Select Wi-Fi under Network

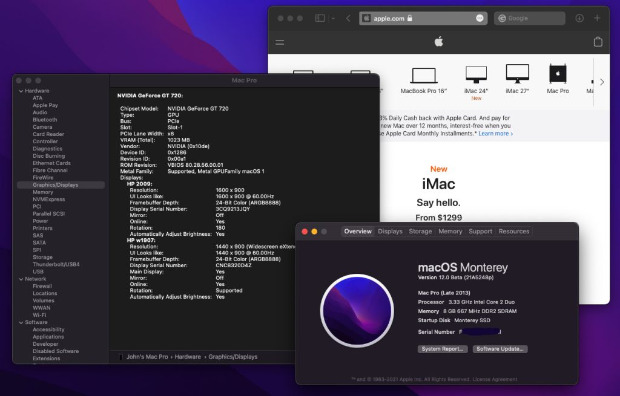[x=39, y=315]
